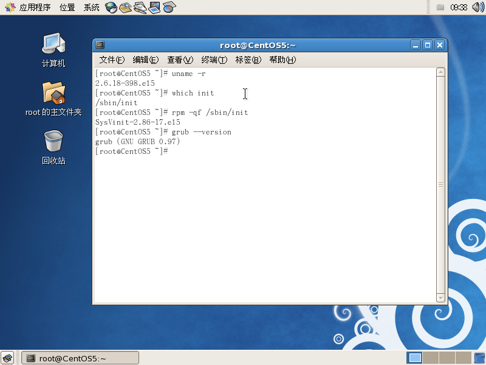Open the Evolution mail launcher
This screenshot has width=486, height=365.
(125, 7)
